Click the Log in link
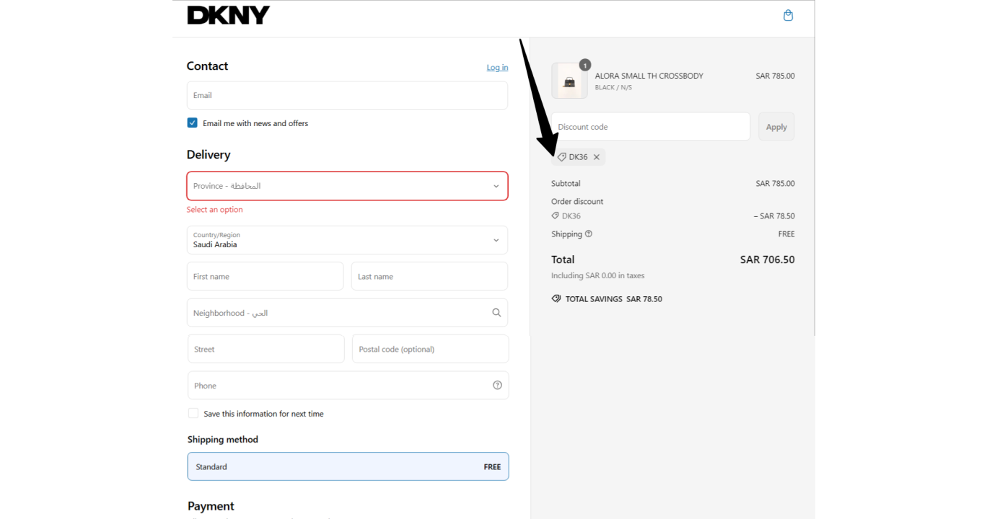The width and height of the screenshot is (987, 519). [x=497, y=68]
